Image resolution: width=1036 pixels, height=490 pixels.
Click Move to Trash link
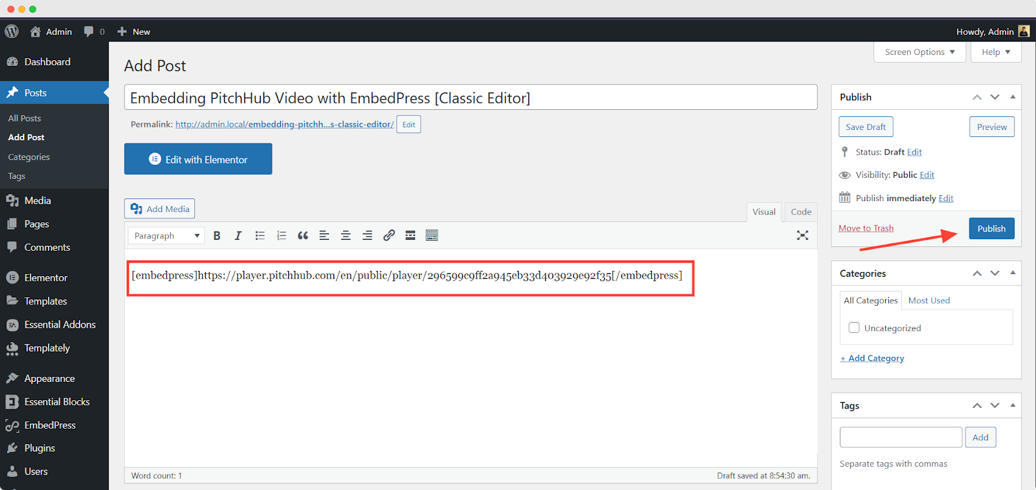pos(866,228)
